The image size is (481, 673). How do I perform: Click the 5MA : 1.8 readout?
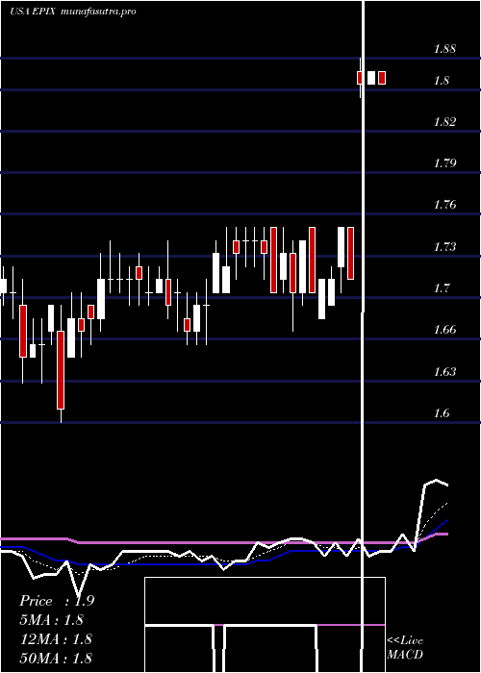coord(52,620)
